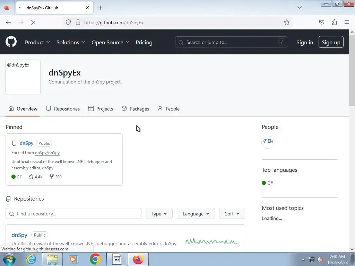Bookmark this page with the star icon
The height and width of the screenshot is (266, 355).
click(287, 23)
